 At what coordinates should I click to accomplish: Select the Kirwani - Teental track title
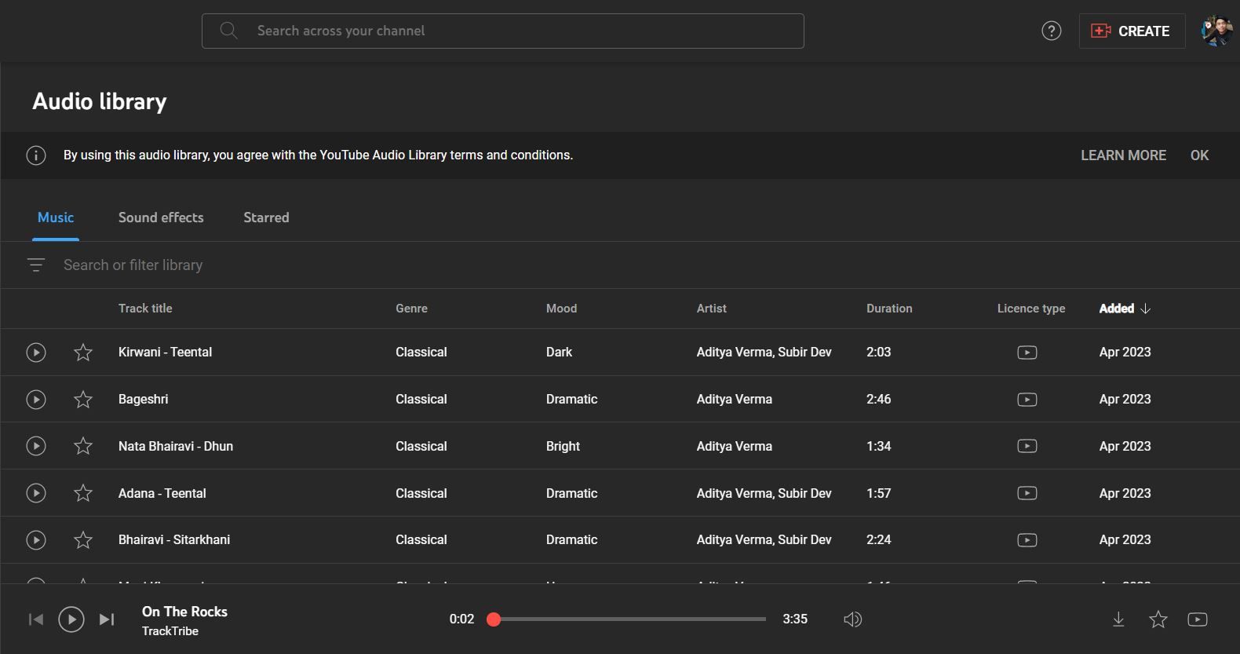pos(165,353)
